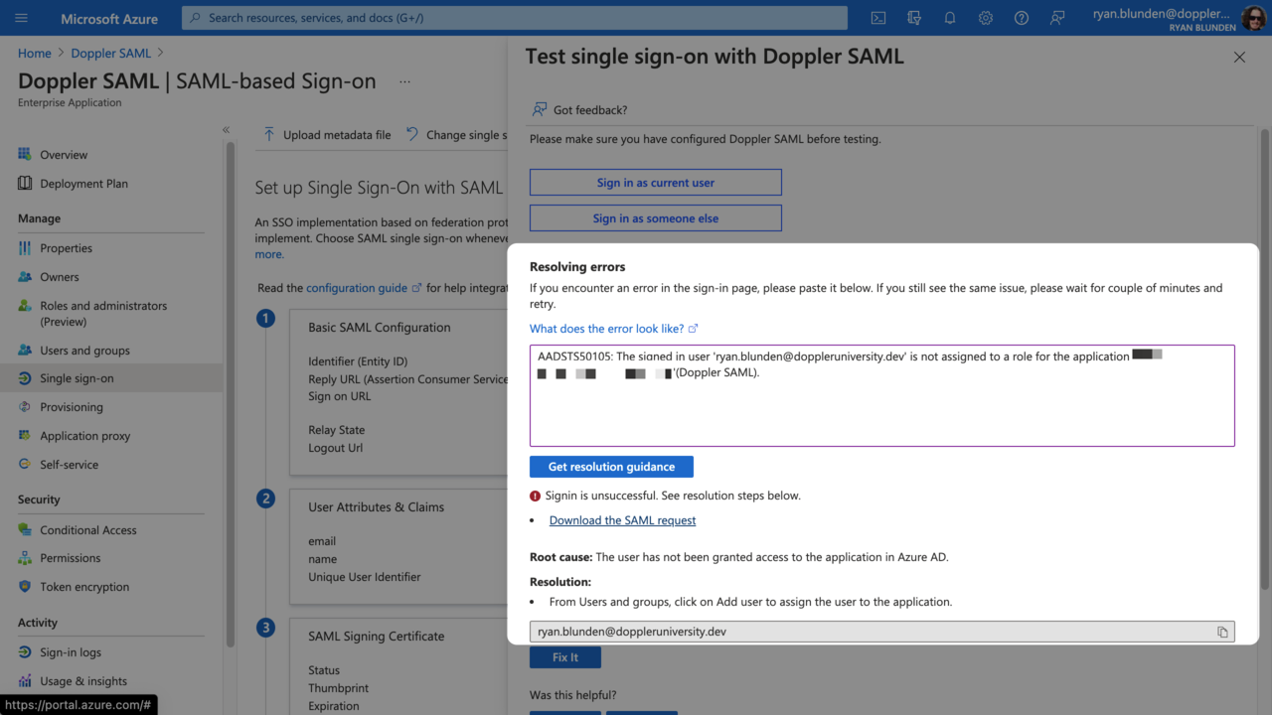Click the SAML Signing Certificate heading

376,637
